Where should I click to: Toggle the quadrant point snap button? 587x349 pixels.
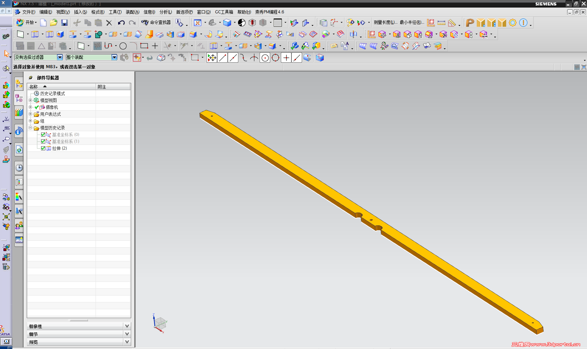pyautogui.click(x=275, y=58)
